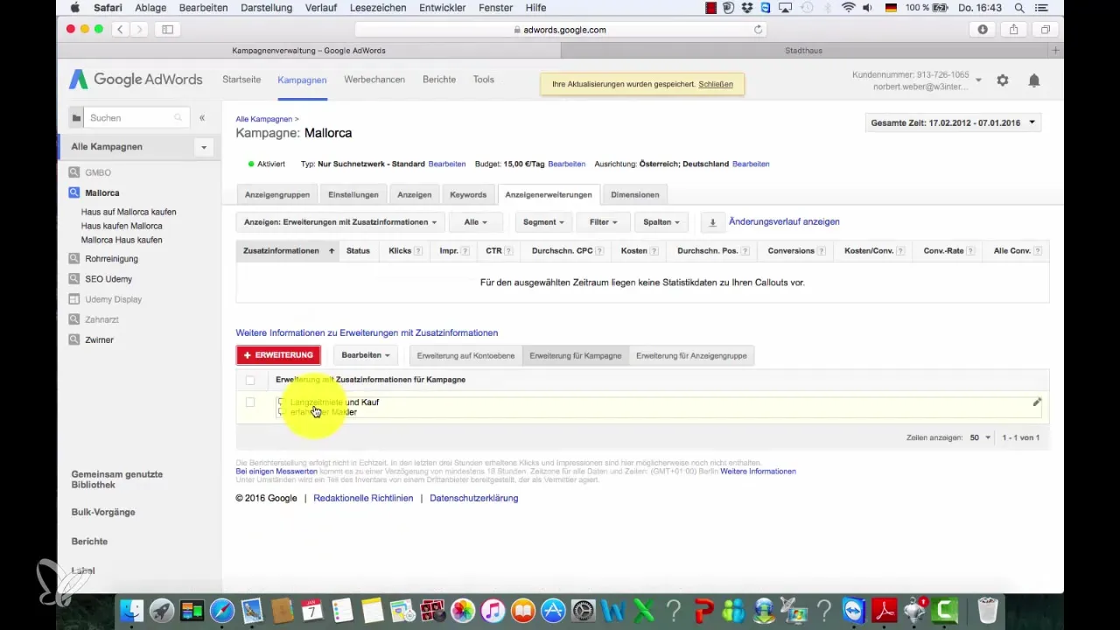
Task: Select all extensions with header checkbox
Action: coord(250,380)
